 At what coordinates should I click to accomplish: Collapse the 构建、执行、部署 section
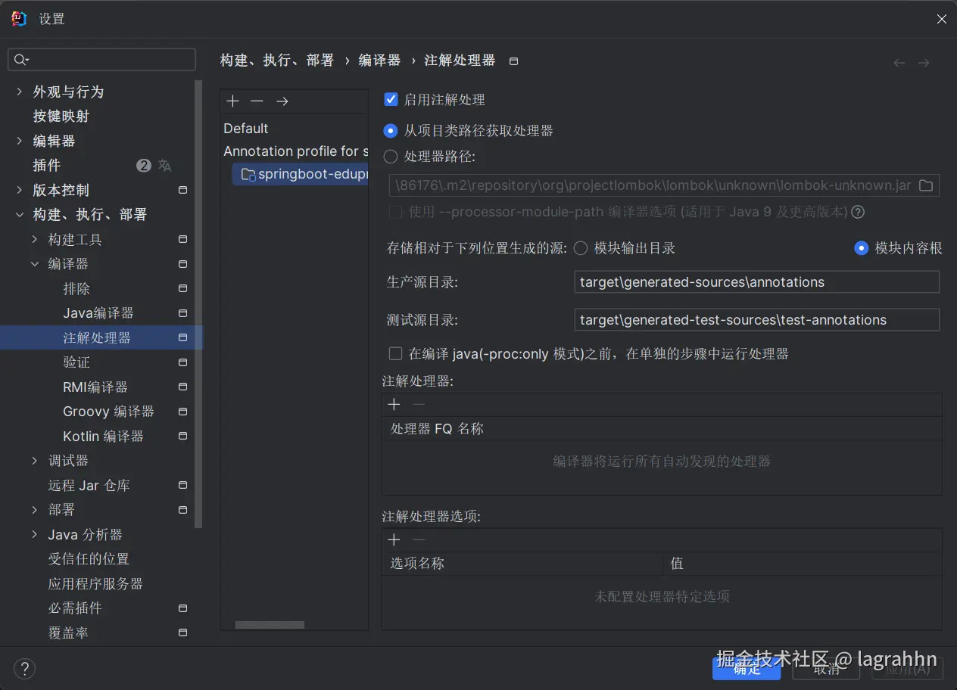point(19,214)
